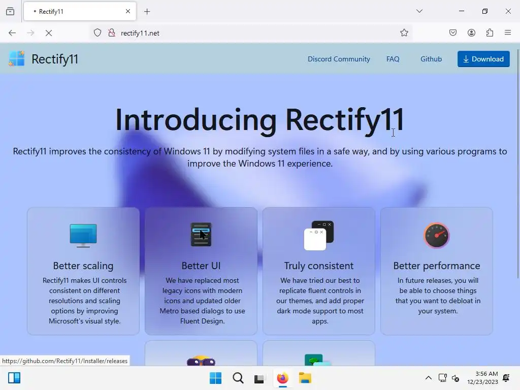Click the Rectify11 logo icon
The height and width of the screenshot is (390, 520).
[17, 59]
